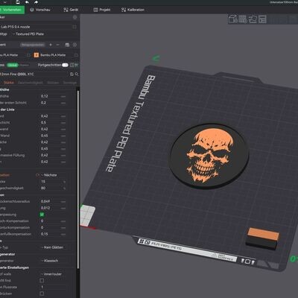Select the second Bambu PLA Matte filament dropdown
This screenshot has height=298, width=298.
pos(53,55)
